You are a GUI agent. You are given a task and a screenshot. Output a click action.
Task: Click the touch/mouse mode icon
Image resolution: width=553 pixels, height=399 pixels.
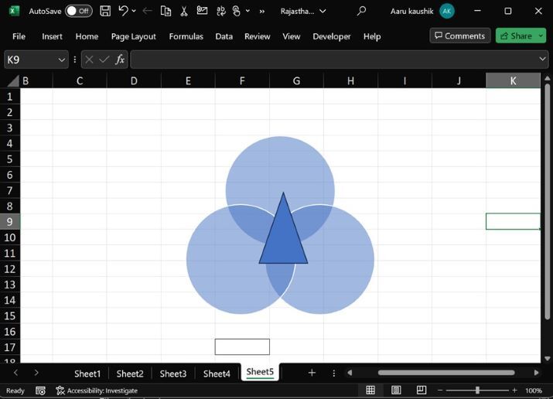[237, 11]
